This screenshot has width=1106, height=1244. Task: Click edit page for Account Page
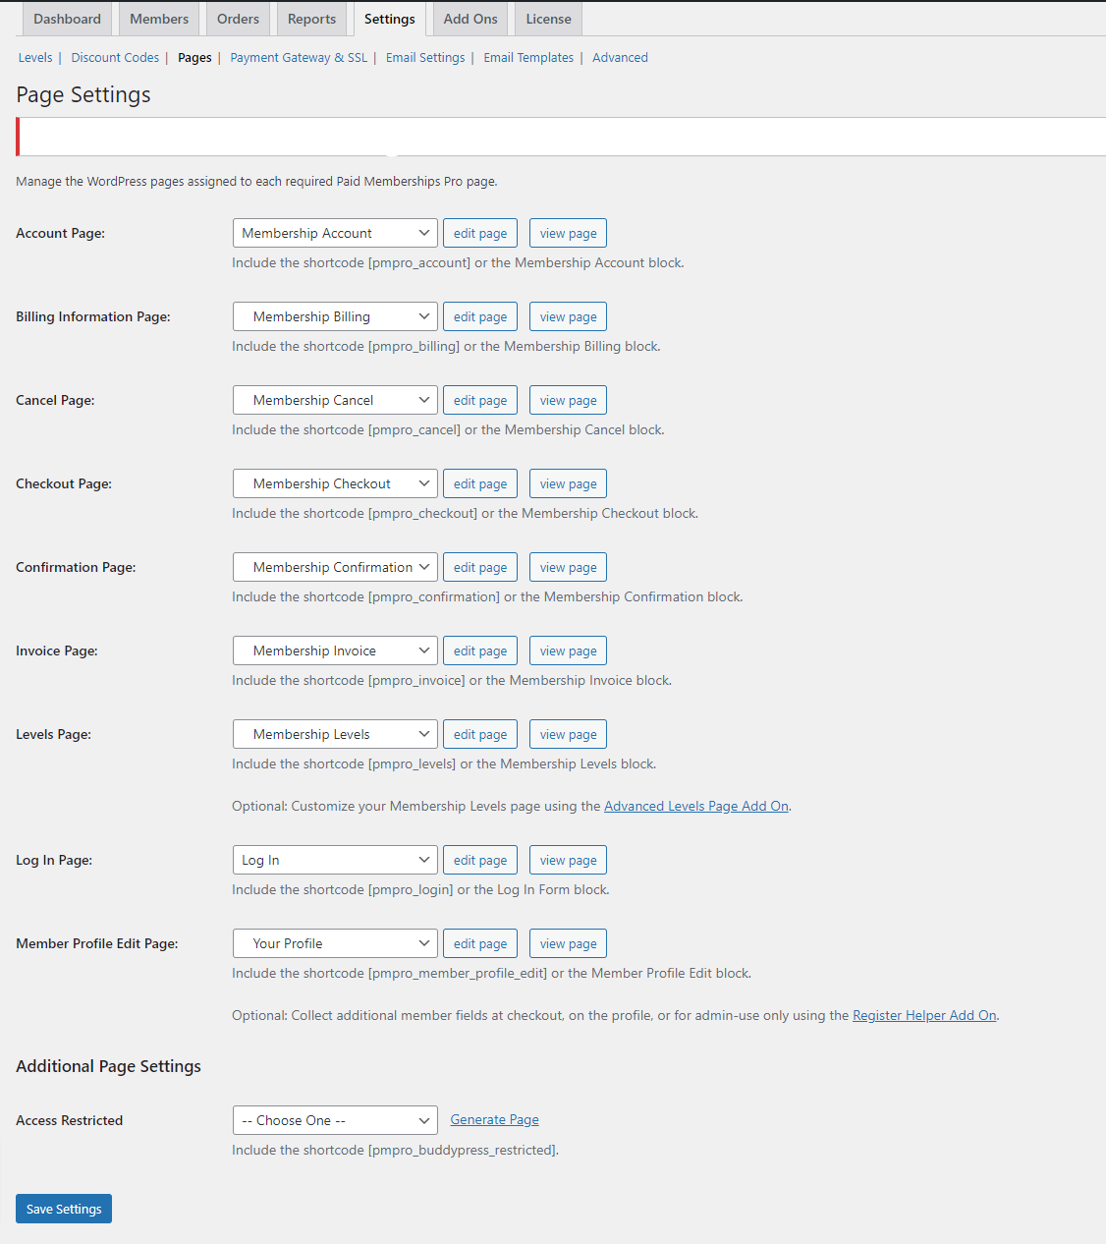pyautogui.click(x=480, y=233)
